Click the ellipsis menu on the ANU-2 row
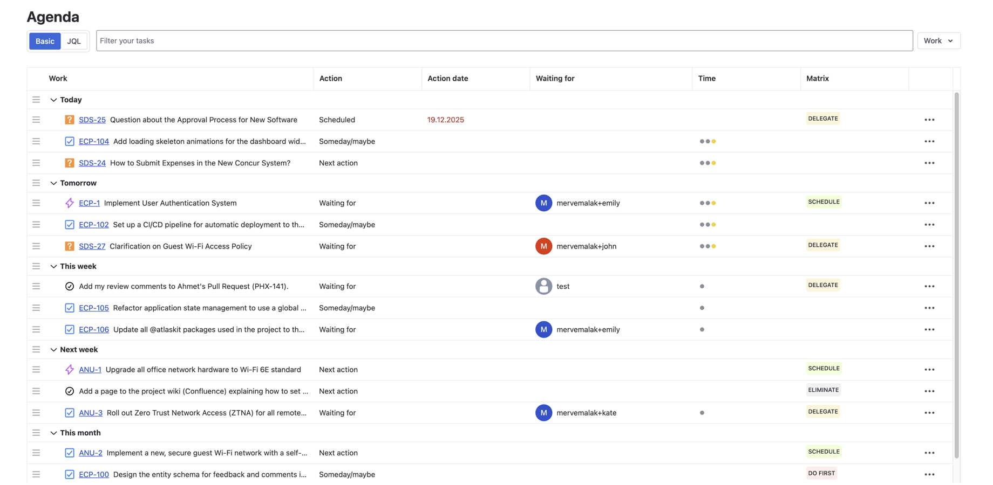 click(930, 453)
